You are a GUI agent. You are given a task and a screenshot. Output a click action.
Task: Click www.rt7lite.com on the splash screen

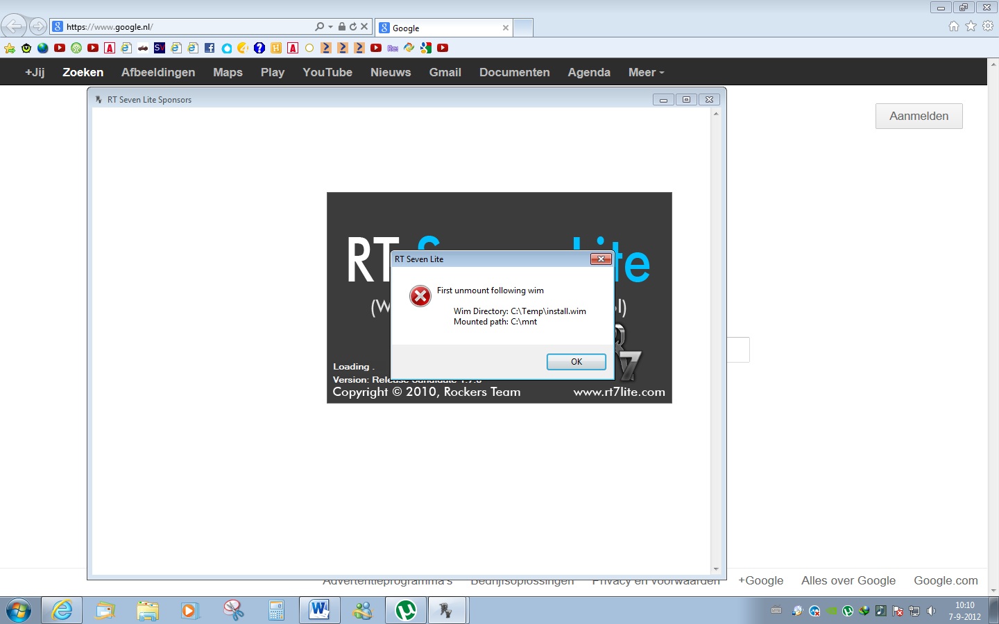tap(619, 392)
